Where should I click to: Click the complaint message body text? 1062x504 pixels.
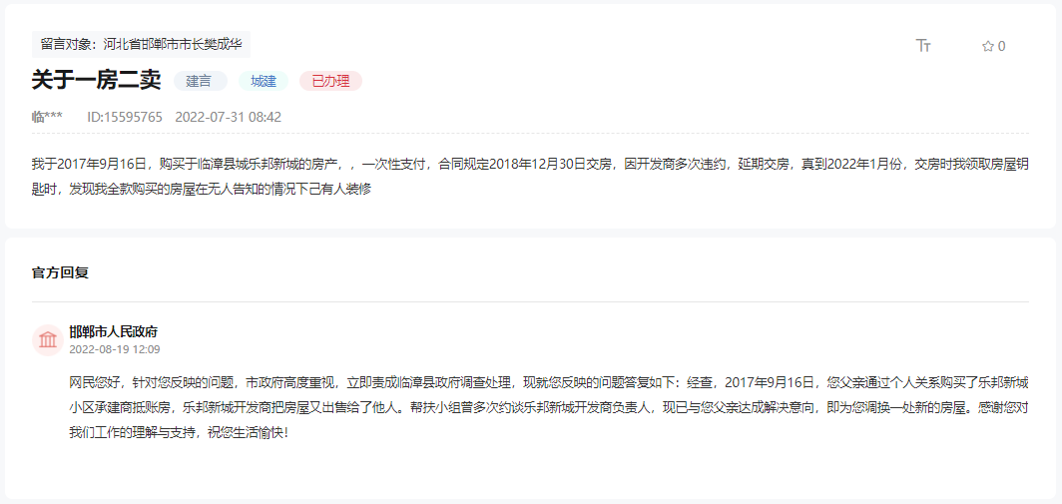(x=530, y=176)
